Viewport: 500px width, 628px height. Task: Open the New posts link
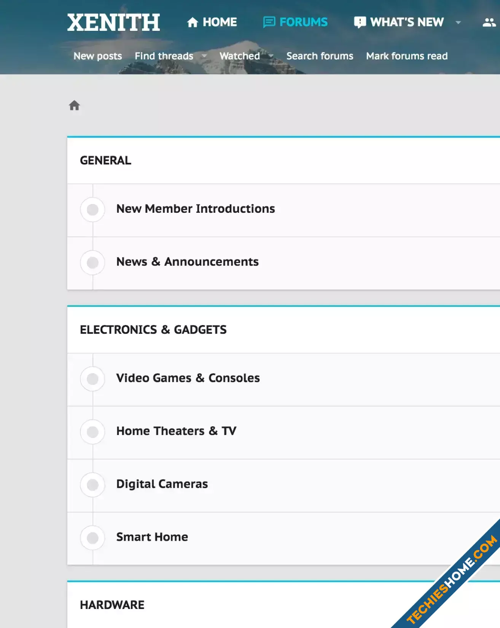(x=98, y=56)
